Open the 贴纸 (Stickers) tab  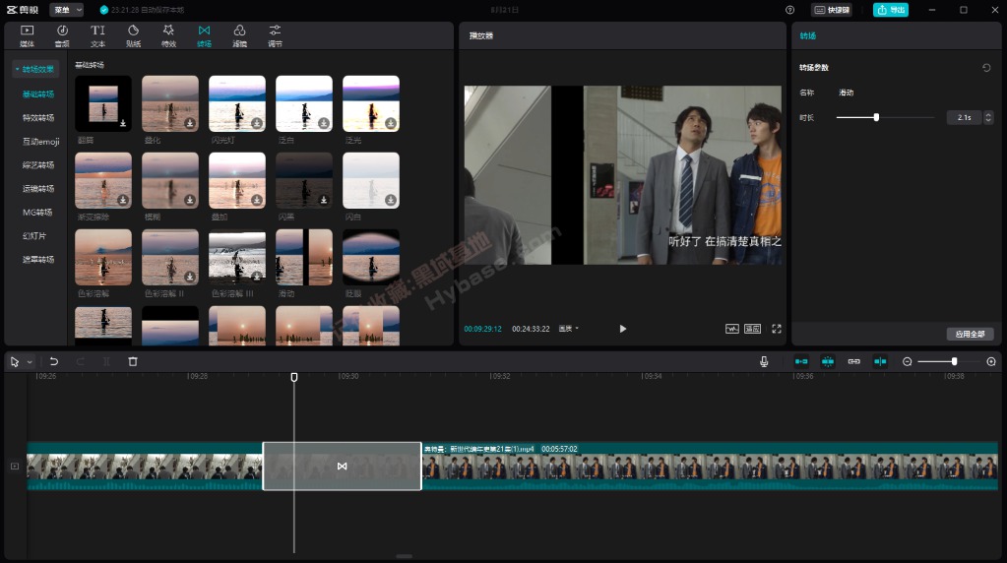pyautogui.click(x=133, y=36)
